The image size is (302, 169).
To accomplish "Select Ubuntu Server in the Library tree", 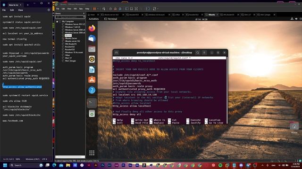I will click(x=71, y=38).
